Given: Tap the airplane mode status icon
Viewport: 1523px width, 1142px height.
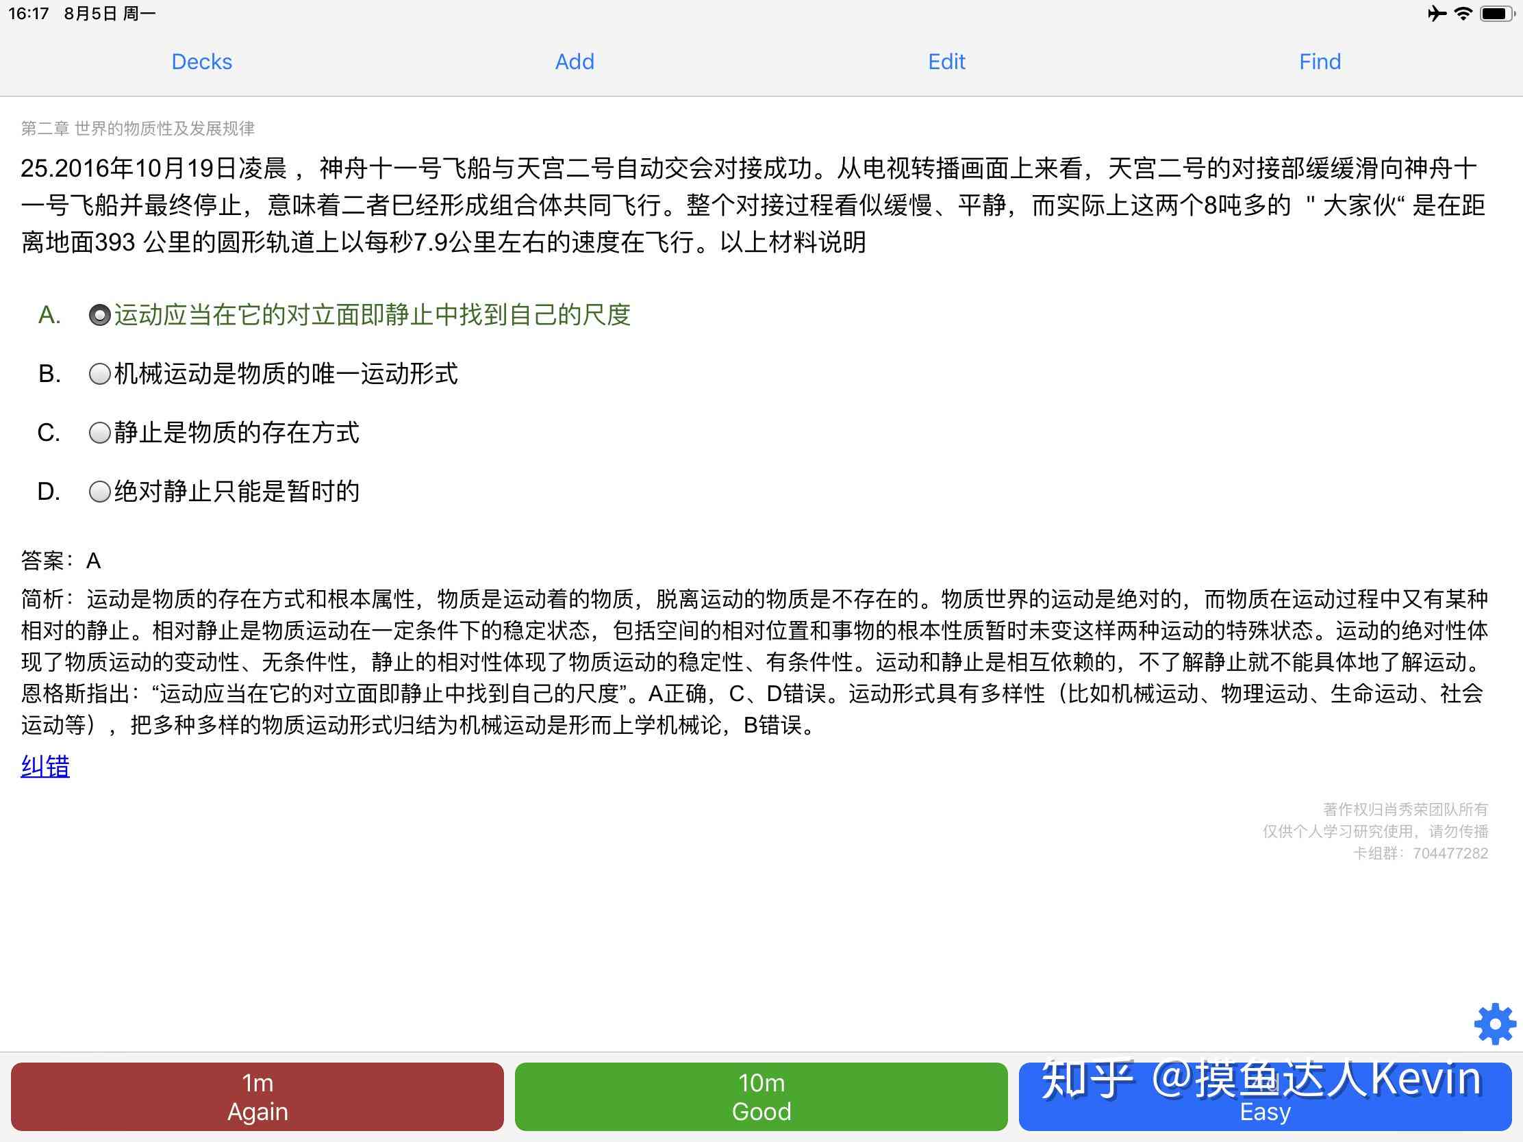Looking at the screenshot, I should 1436,13.
